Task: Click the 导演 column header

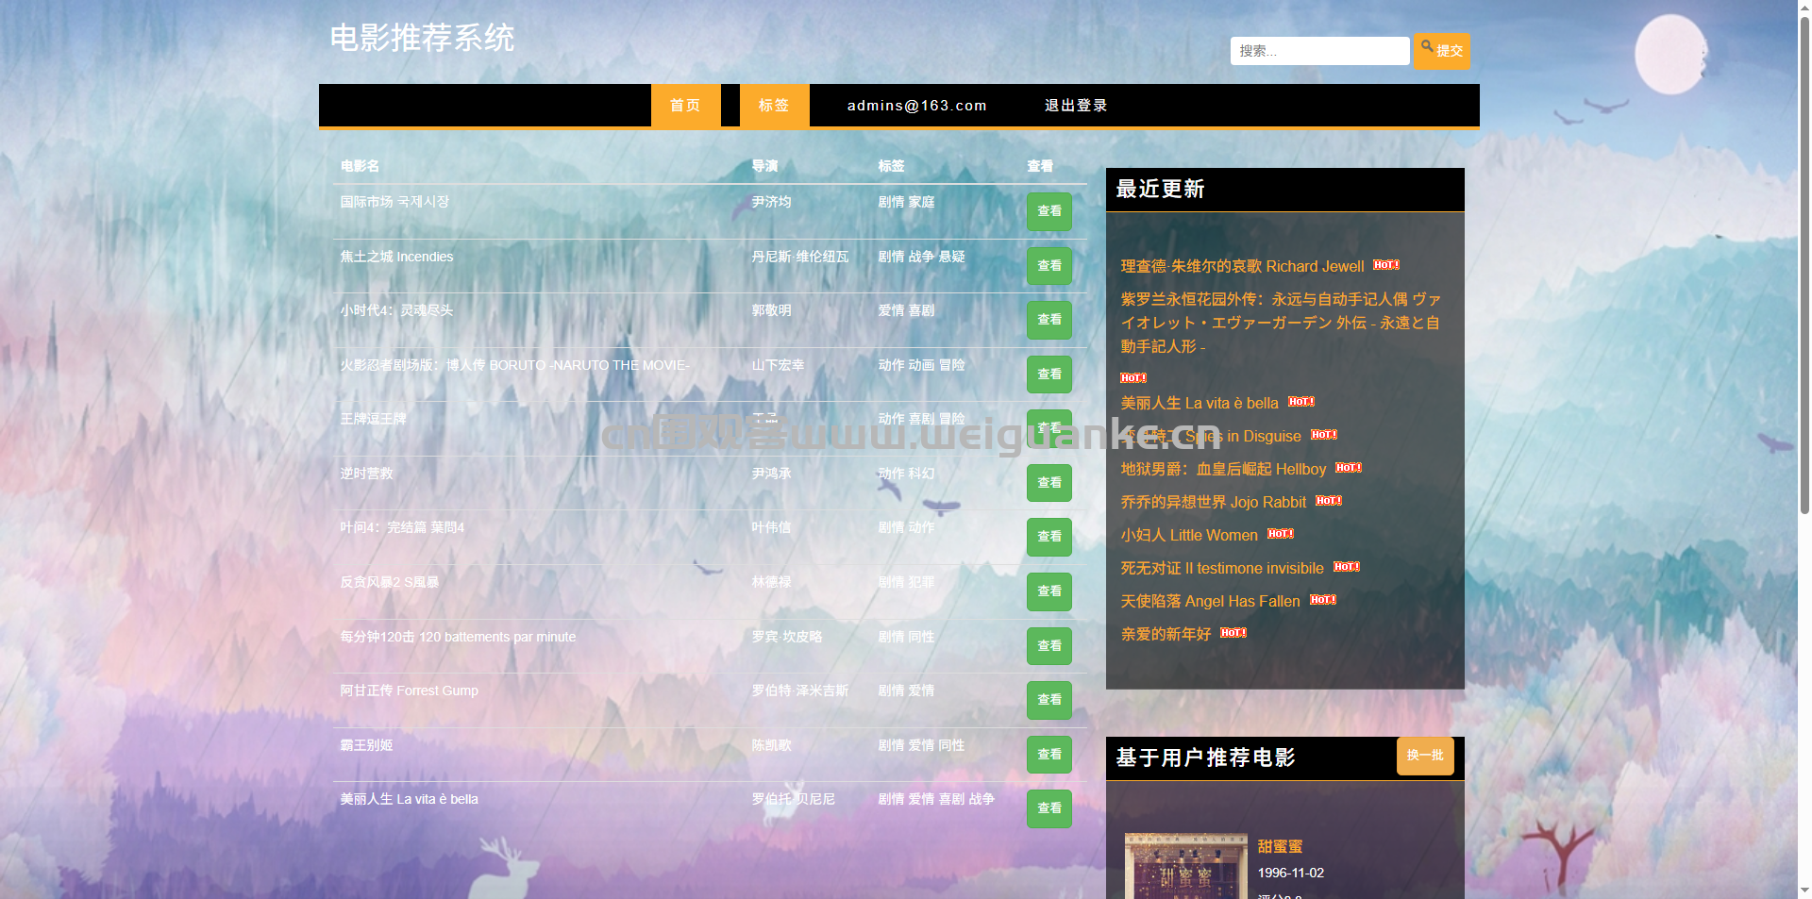Action: (x=764, y=166)
